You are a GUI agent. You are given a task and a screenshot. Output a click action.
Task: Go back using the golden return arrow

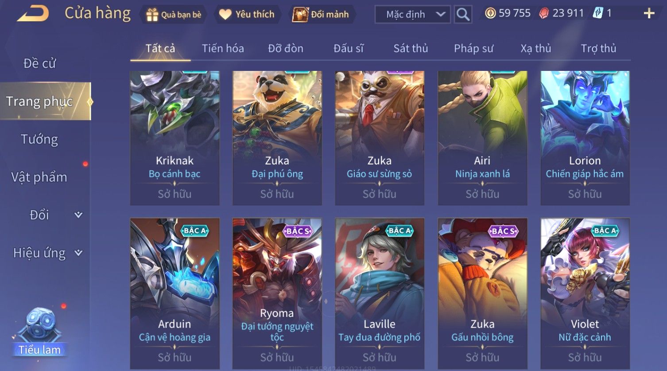(x=33, y=13)
